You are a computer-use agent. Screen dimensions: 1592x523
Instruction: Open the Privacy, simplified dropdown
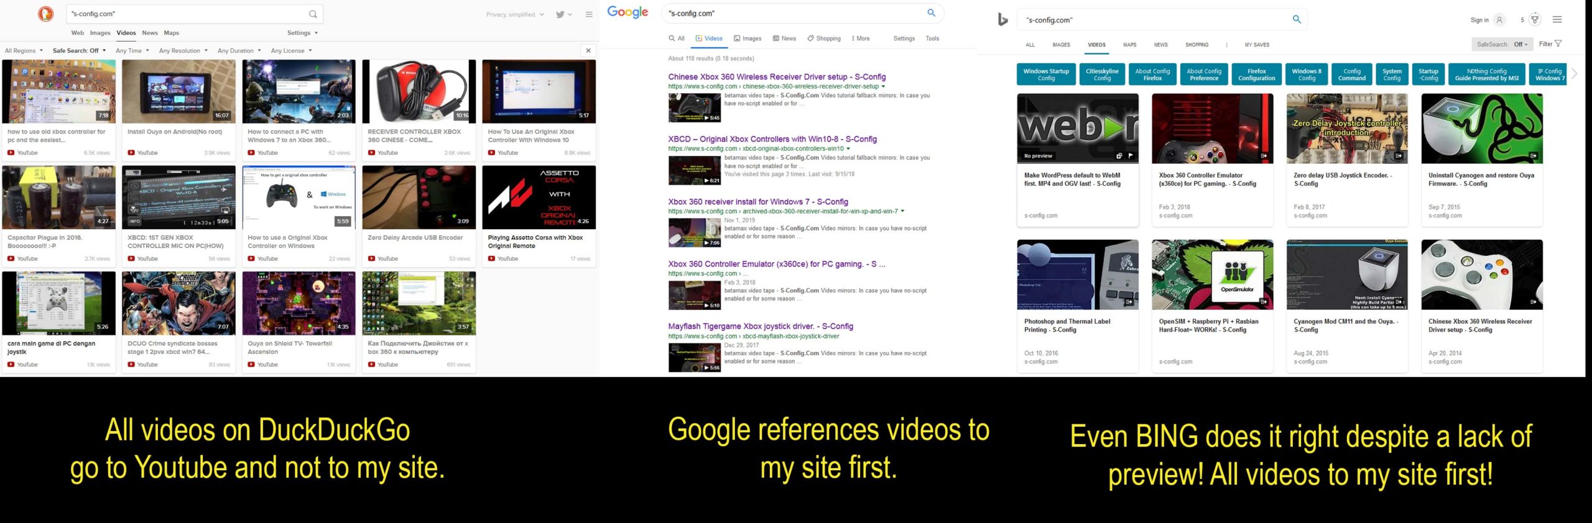(515, 14)
